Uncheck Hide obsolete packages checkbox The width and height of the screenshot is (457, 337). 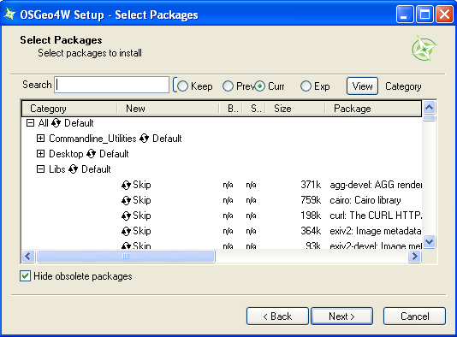point(25,275)
